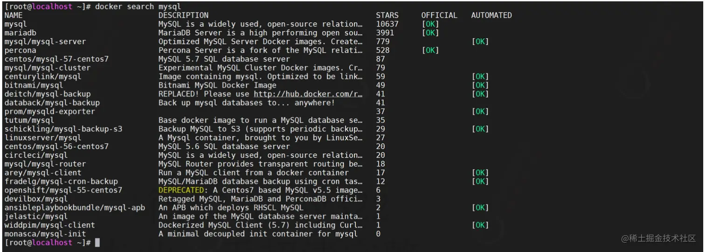The height and width of the screenshot is (252, 705).
Task: Select the prom/mysqld-exporter image name
Action: tap(49, 111)
